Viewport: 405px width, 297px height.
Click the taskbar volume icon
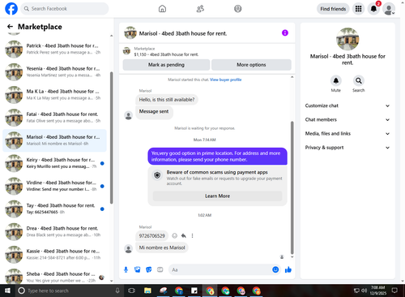pos(364,291)
